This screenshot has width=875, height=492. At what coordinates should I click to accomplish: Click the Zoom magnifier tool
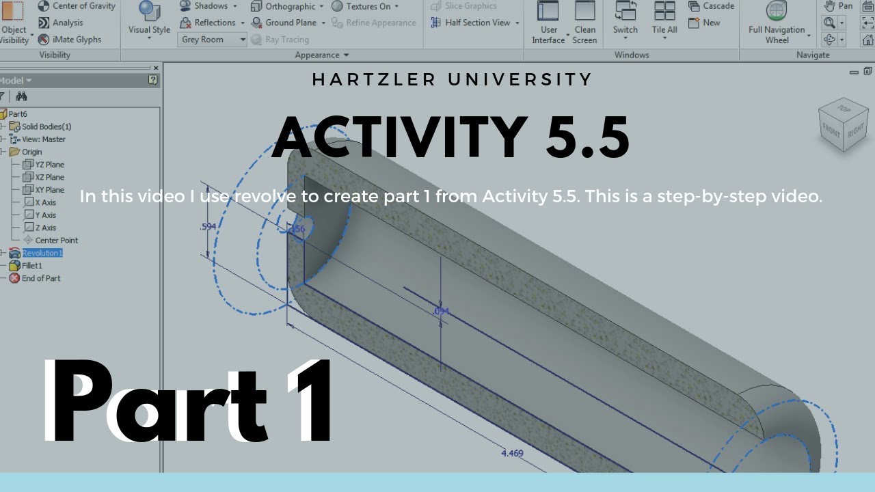(x=829, y=23)
